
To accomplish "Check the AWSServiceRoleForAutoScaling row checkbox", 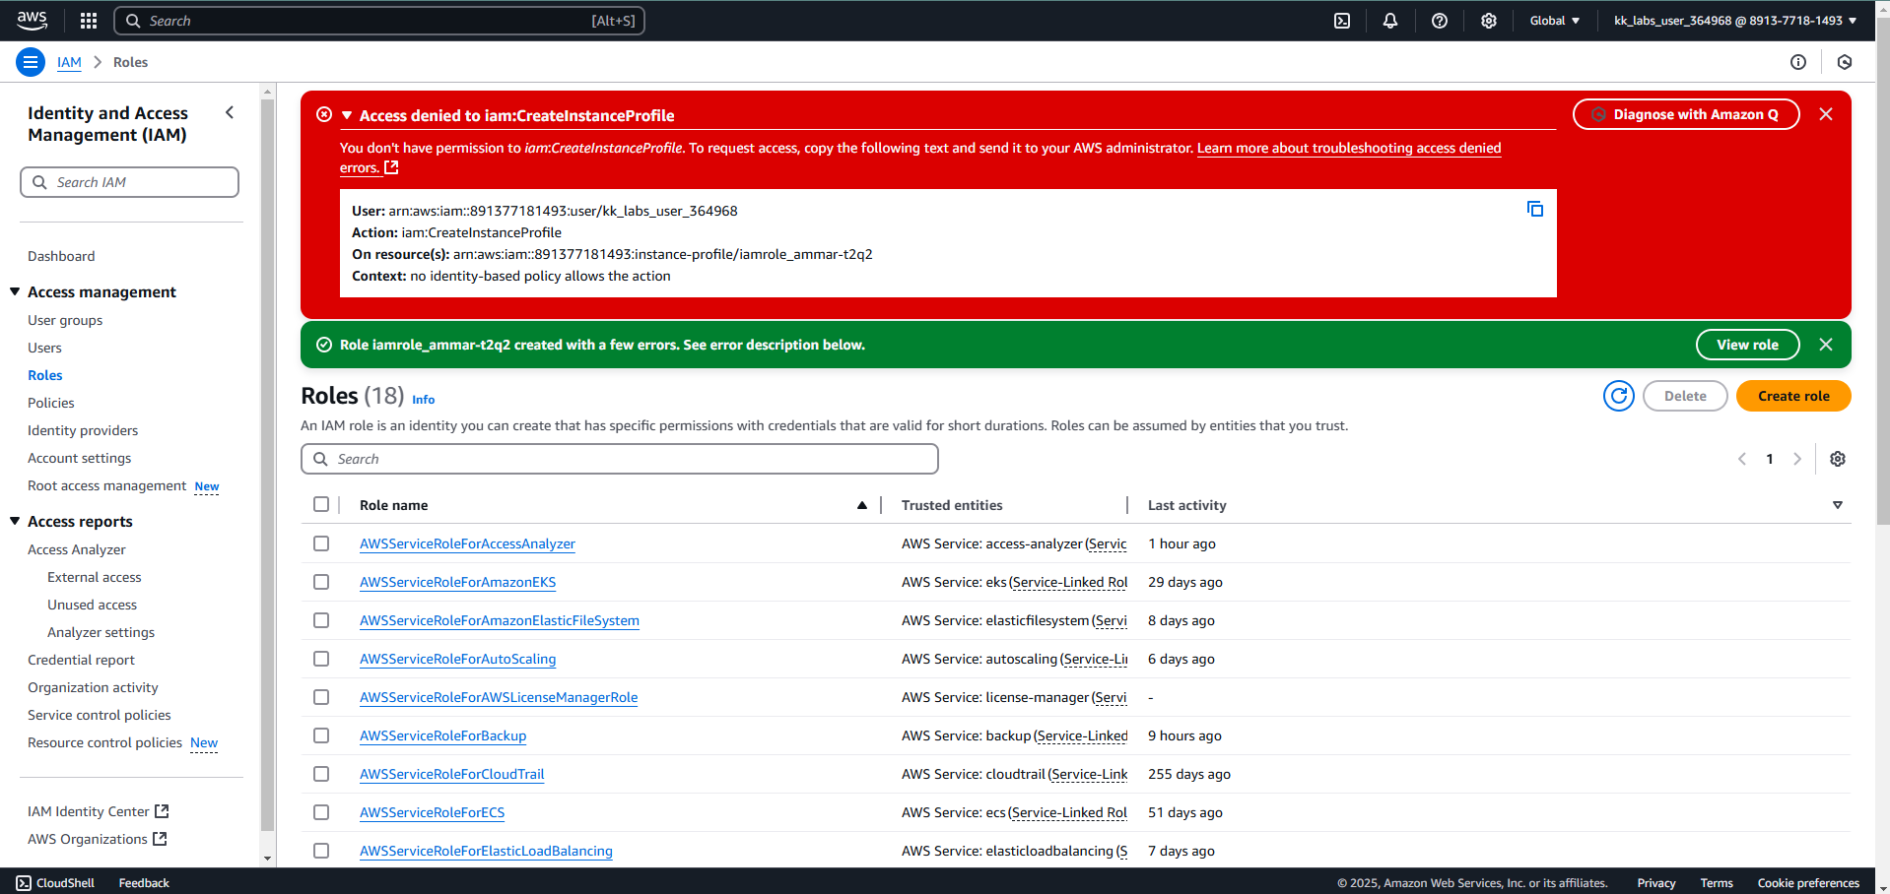I will [321, 659].
